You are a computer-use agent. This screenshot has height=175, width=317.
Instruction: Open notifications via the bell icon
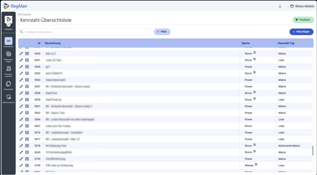280,6
